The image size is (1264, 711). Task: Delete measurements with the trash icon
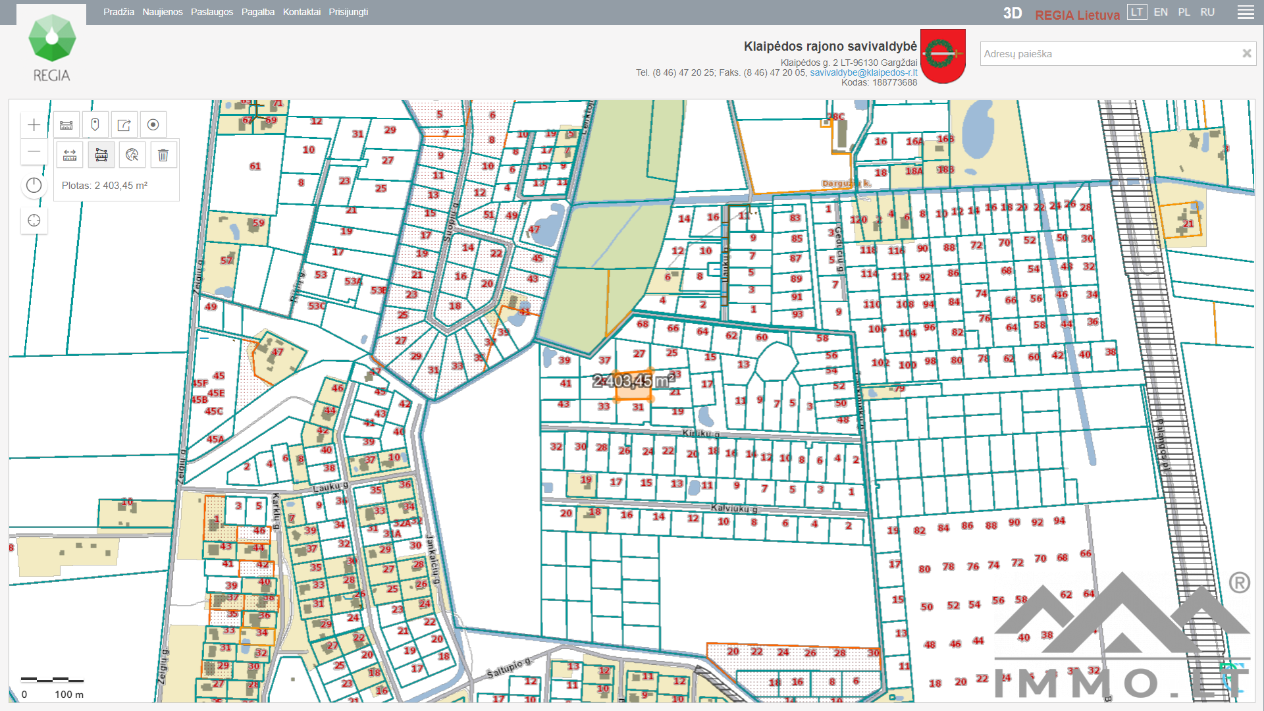[x=163, y=155]
